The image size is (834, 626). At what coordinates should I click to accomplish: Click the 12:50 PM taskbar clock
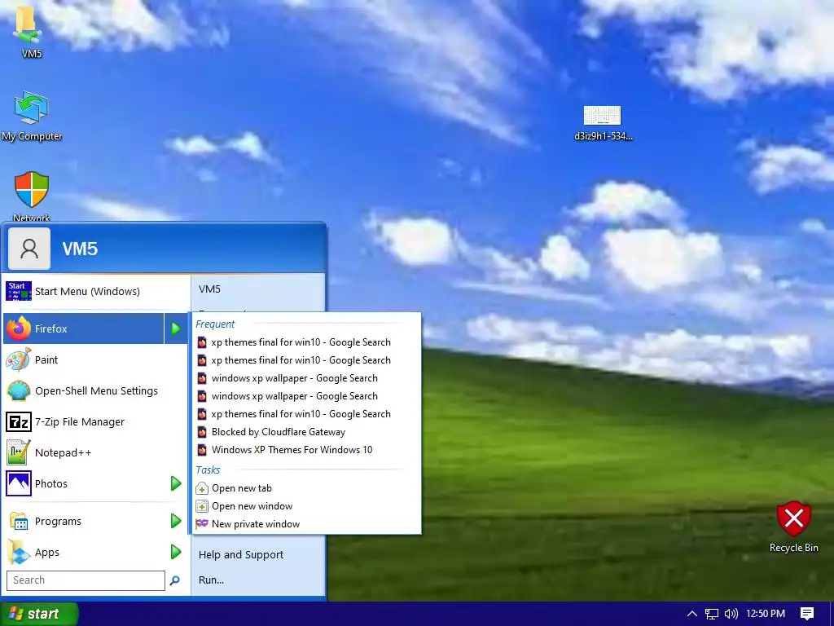pos(766,614)
